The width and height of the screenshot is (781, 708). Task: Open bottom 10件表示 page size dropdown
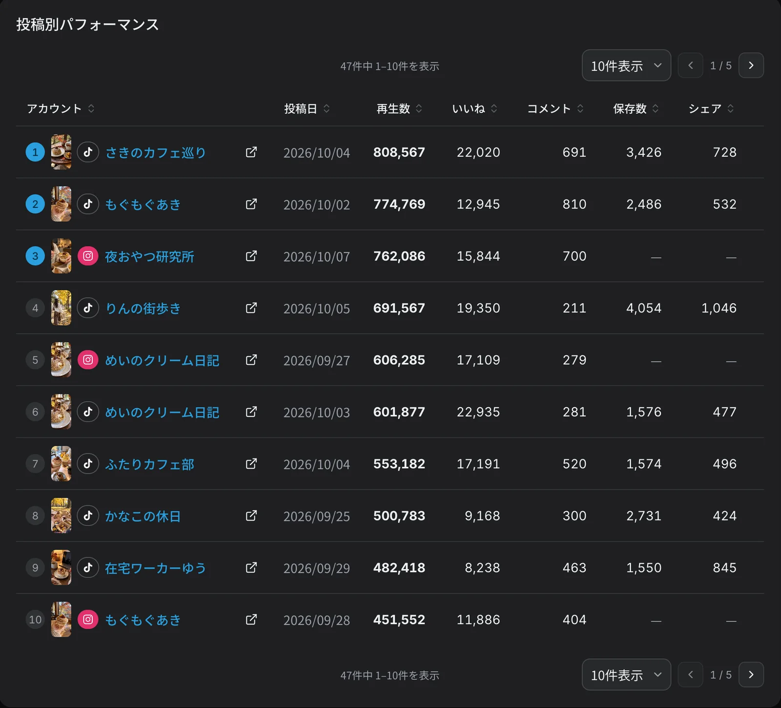(626, 675)
